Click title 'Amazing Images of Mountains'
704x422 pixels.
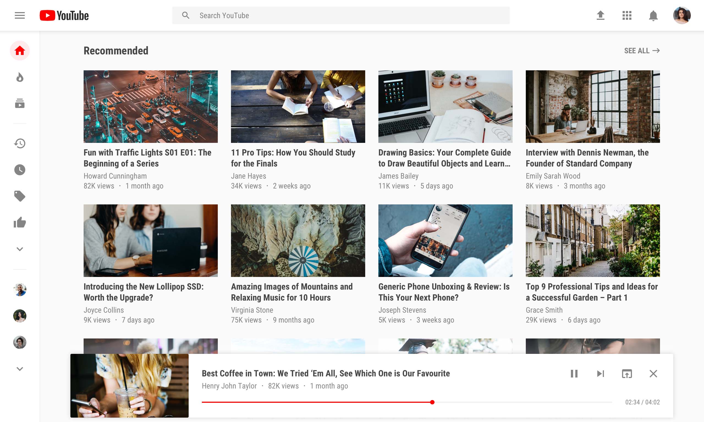click(292, 292)
